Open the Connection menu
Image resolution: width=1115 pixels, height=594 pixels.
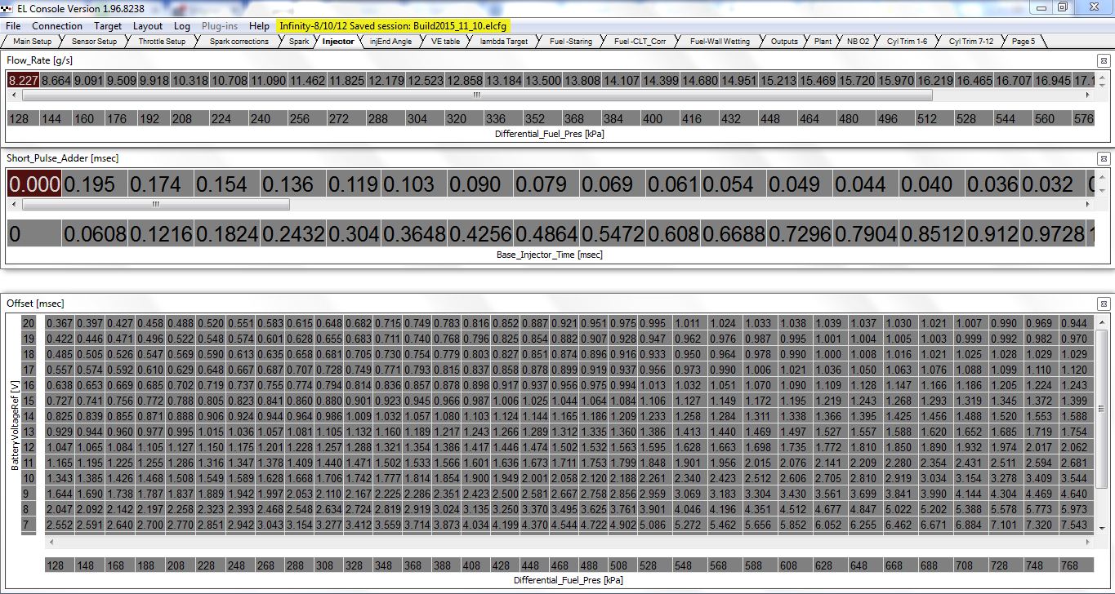(x=57, y=26)
